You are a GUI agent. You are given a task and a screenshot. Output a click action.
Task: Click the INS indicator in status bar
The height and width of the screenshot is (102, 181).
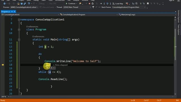pyautogui.click(x=177, y=101)
